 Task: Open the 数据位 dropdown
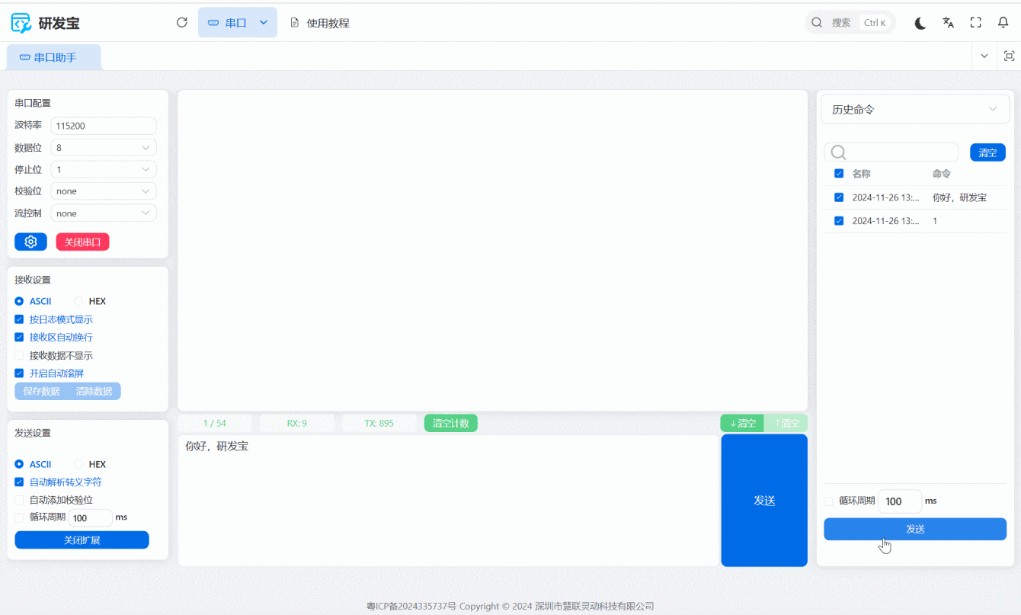click(104, 148)
